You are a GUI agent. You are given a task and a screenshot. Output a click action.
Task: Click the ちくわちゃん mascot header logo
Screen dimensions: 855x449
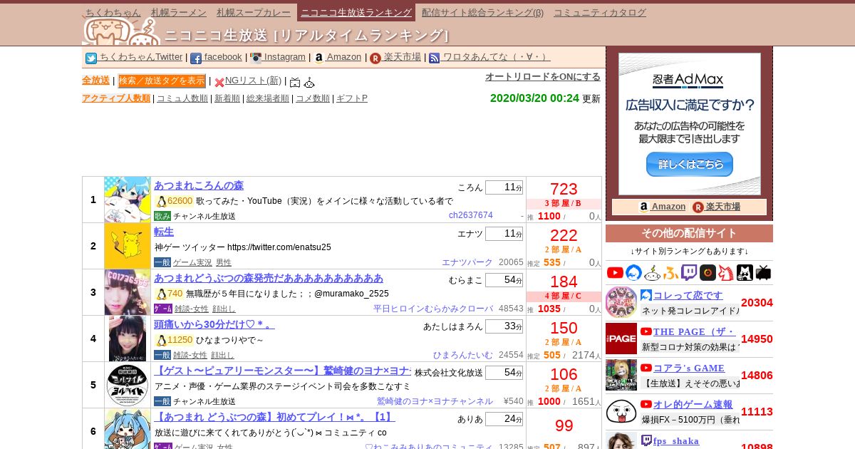pos(121,31)
